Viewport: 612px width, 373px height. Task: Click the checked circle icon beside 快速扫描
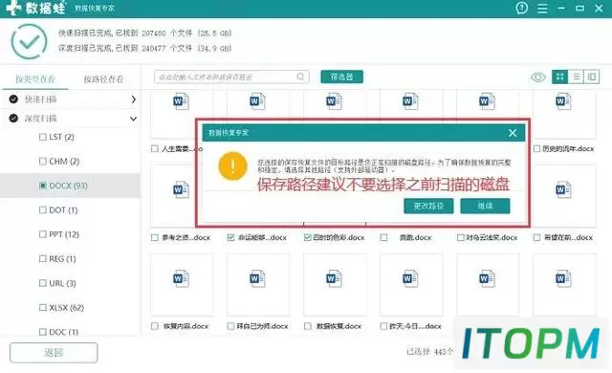[x=13, y=99]
